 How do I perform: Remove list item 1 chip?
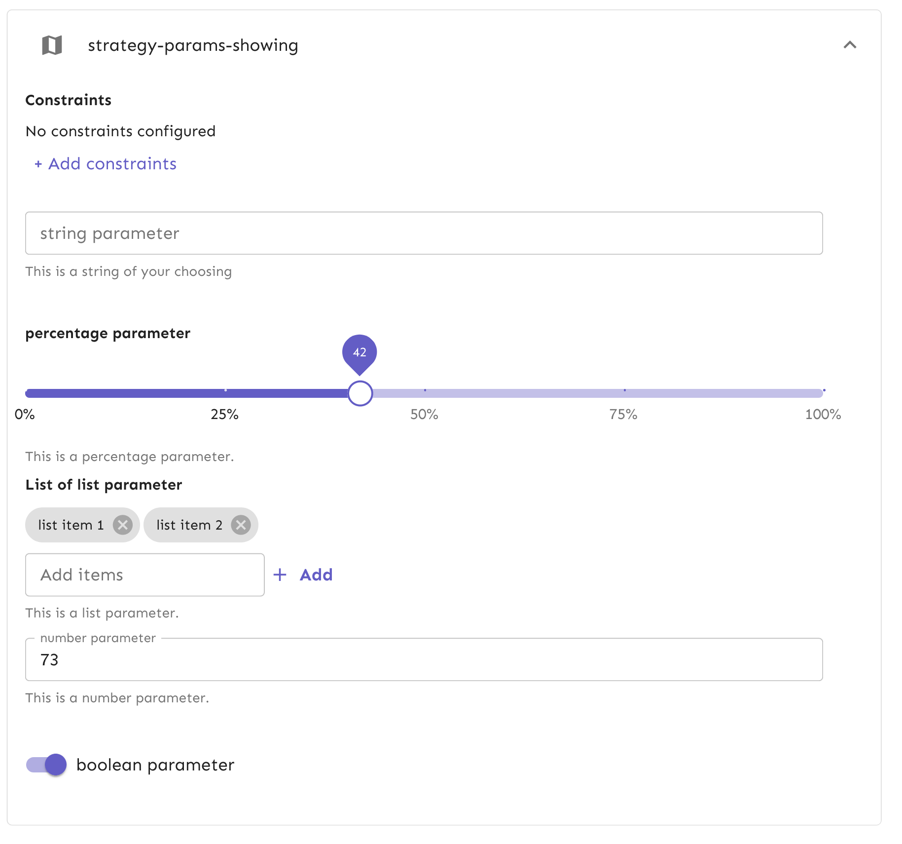(x=123, y=525)
